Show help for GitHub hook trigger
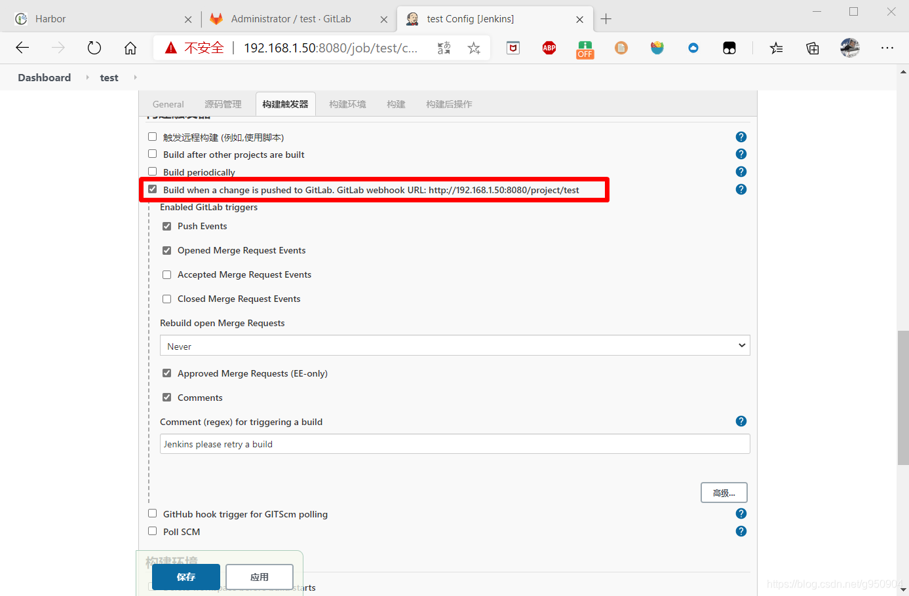Image resolution: width=909 pixels, height=596 pixels. pos(741,513)
